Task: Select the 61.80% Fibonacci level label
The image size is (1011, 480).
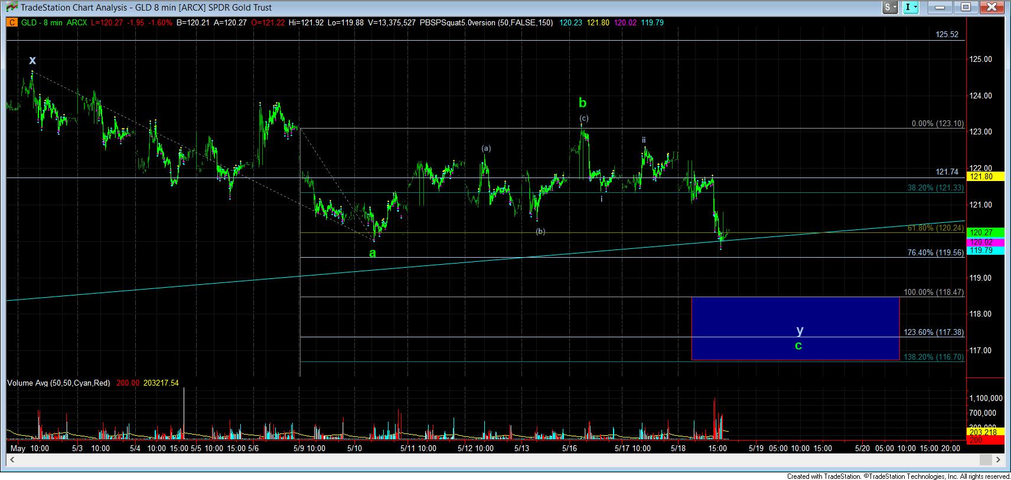Action: (935, 228)
